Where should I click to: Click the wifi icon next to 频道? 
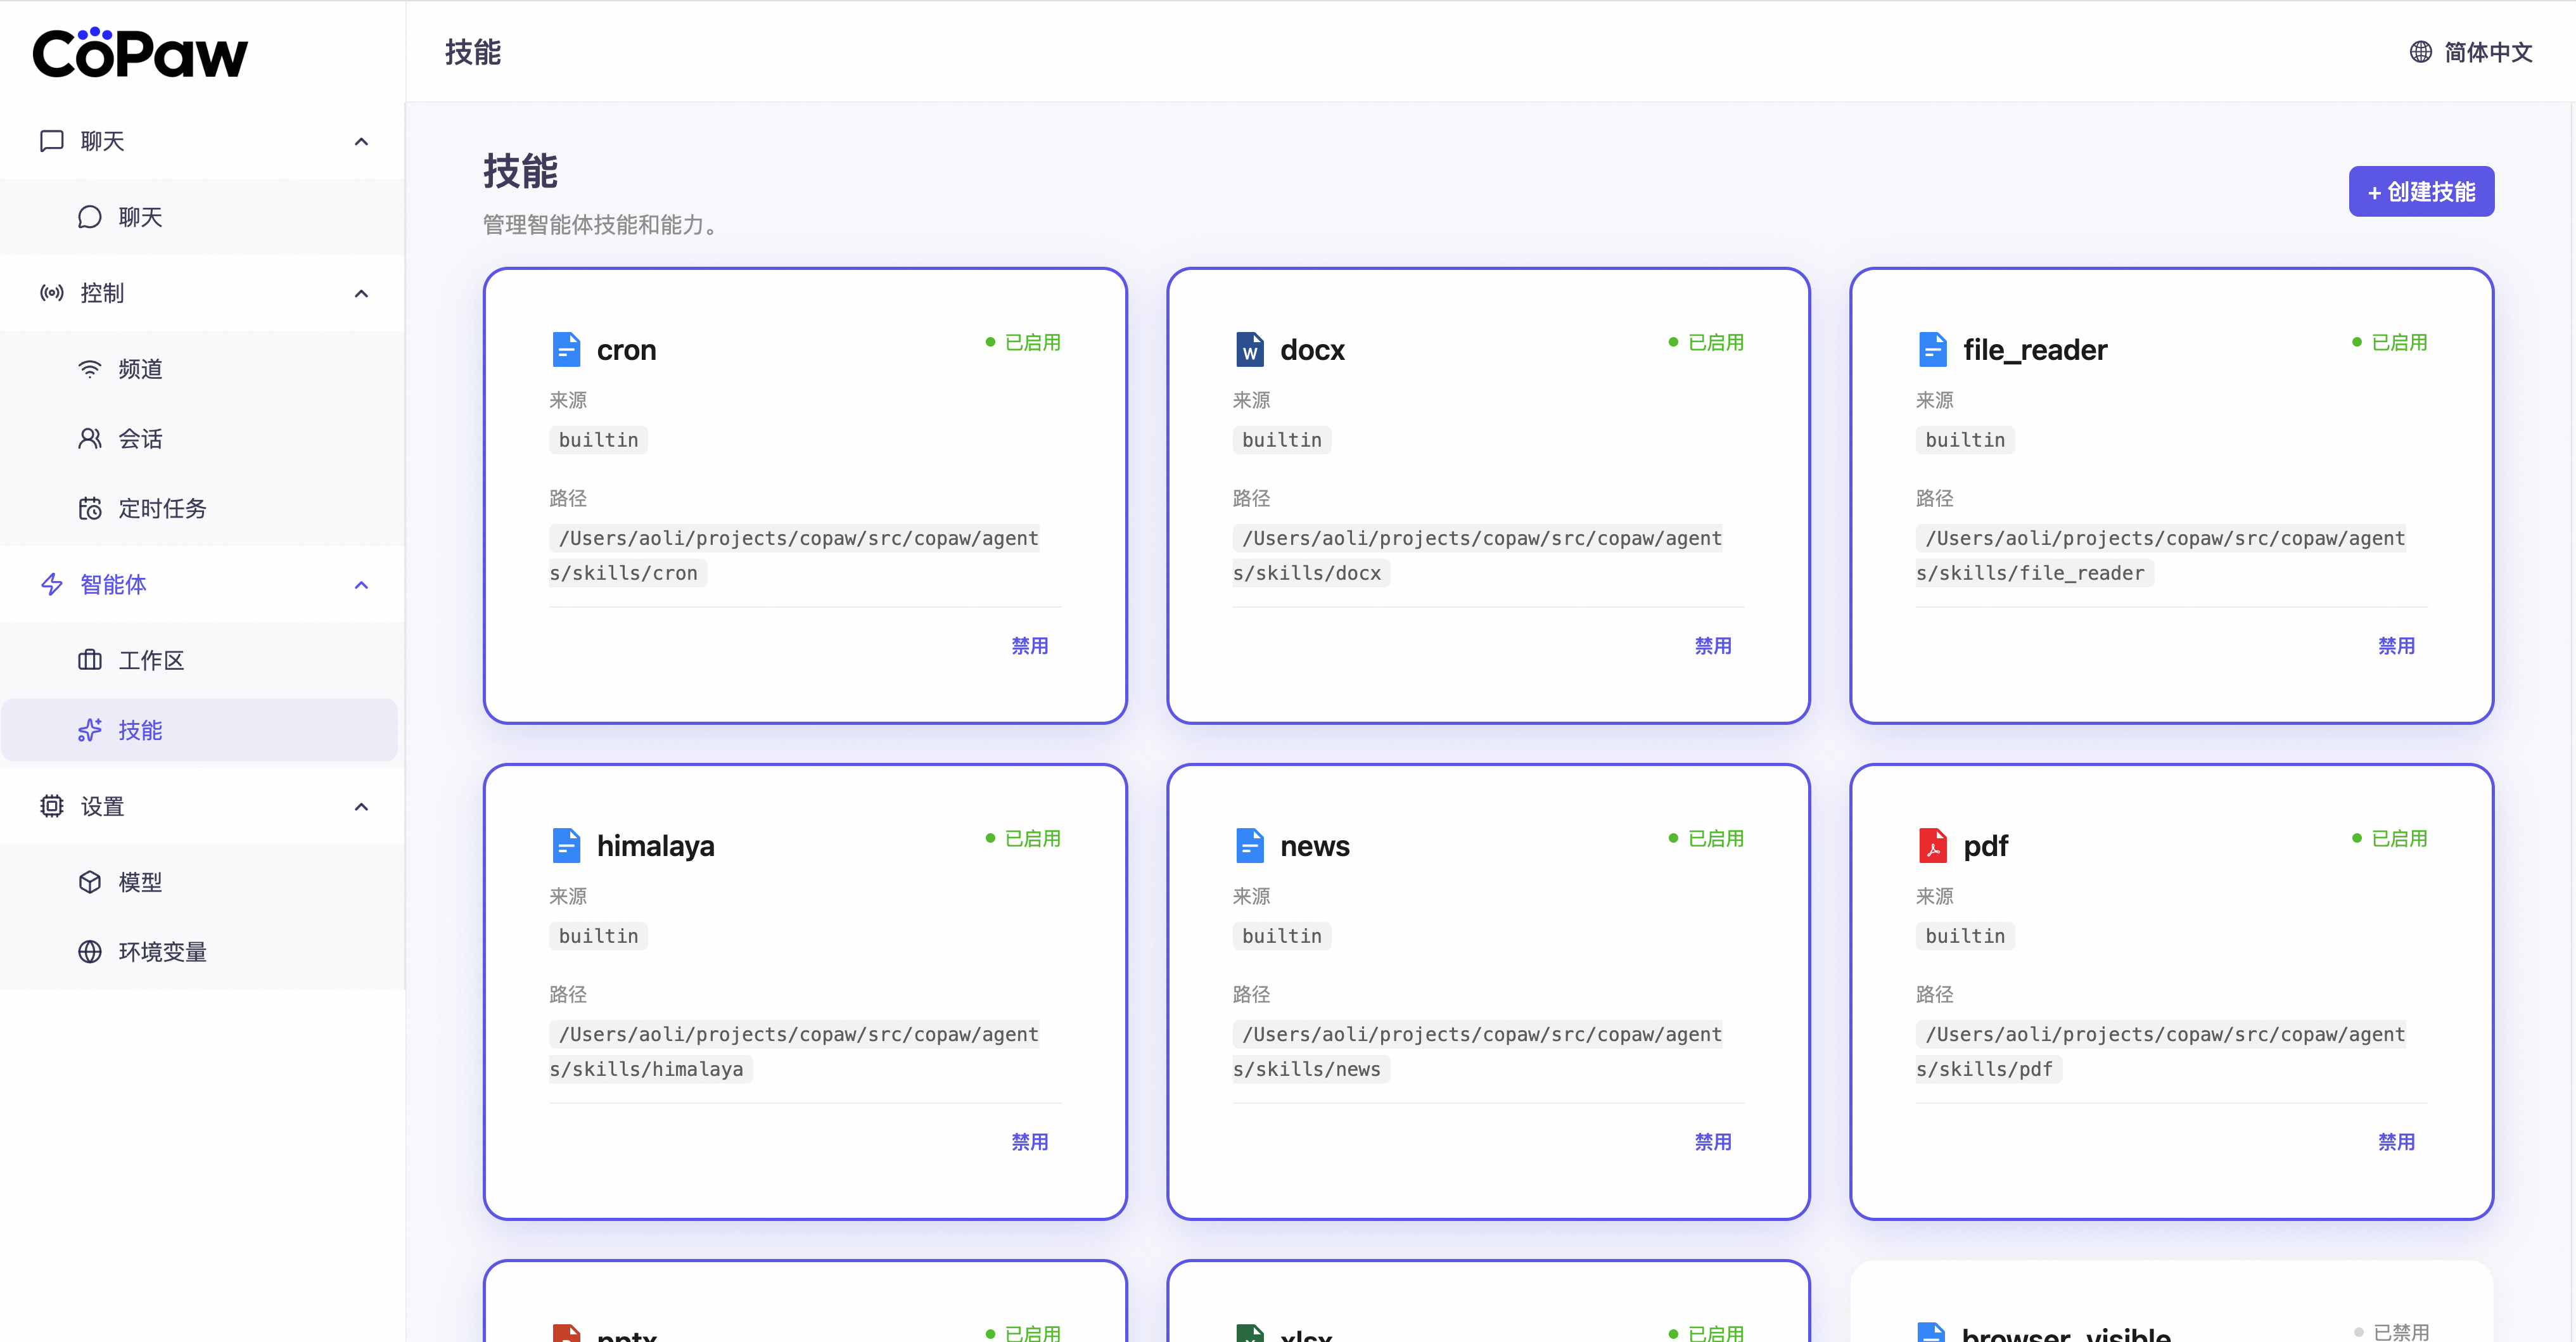[90, 369]
